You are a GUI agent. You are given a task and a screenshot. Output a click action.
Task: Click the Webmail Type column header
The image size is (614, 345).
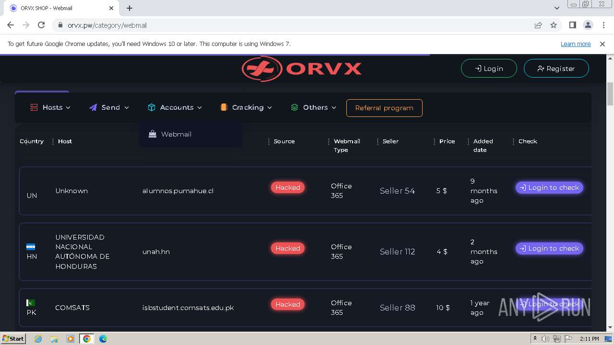[347, 146]
